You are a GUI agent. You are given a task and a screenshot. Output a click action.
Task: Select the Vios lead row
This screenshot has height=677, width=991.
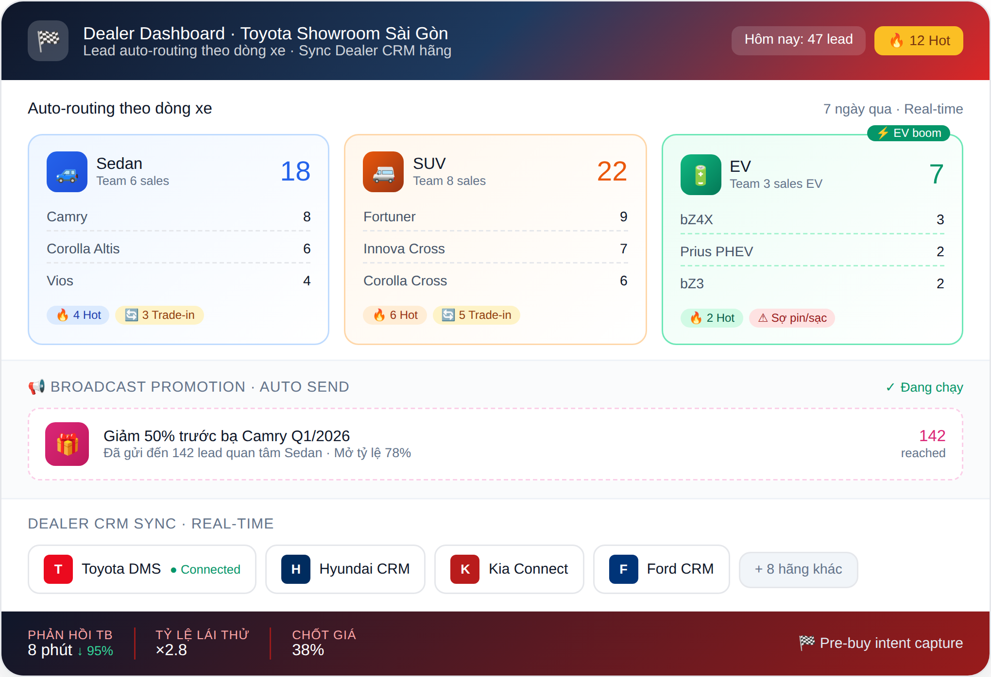[x=179, y=281]
